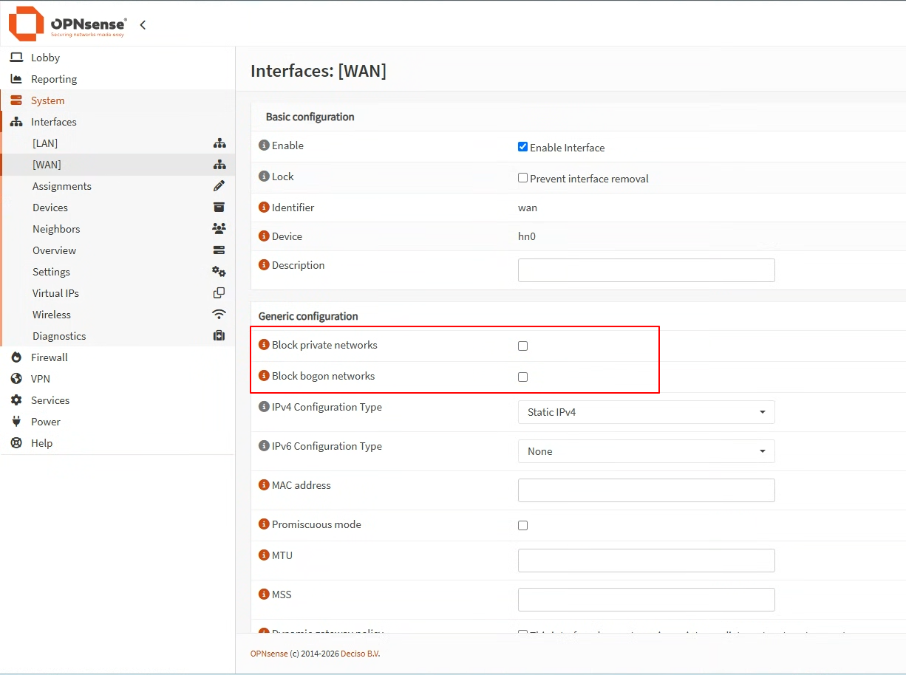Show help info for MSS

coord(264,595)
